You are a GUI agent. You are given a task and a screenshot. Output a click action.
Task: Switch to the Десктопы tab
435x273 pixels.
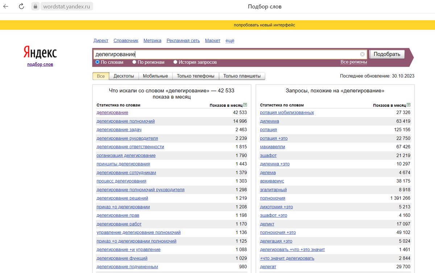coord(124,76)
